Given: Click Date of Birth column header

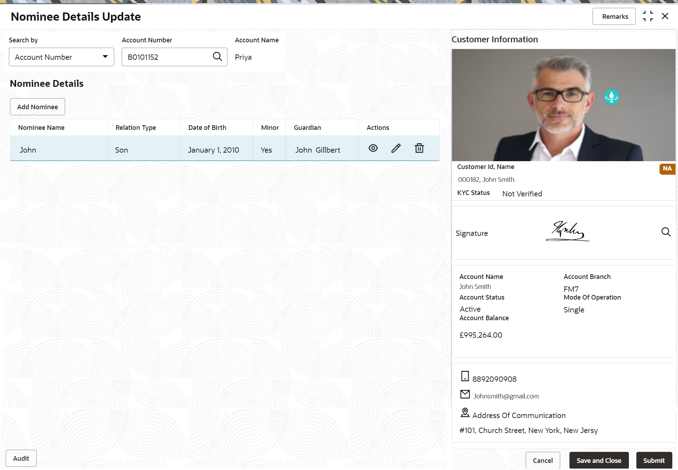Looking at the screenshot, I should (x=216, y=127).
